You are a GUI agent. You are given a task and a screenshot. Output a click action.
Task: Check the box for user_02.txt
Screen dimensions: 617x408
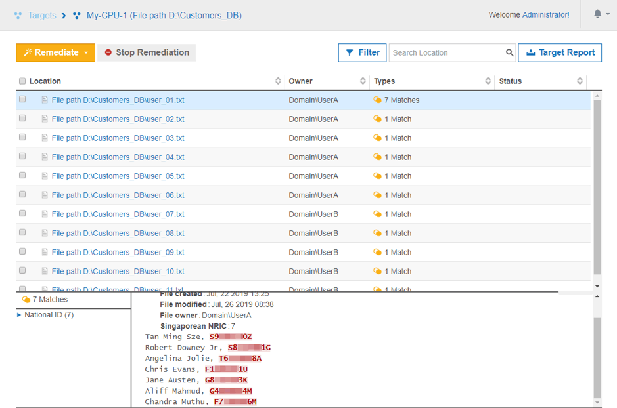(22, 119)
